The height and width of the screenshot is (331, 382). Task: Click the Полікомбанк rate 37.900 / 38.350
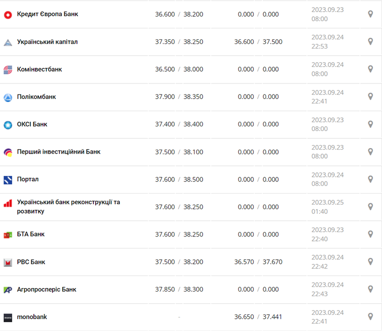(179, 97)
